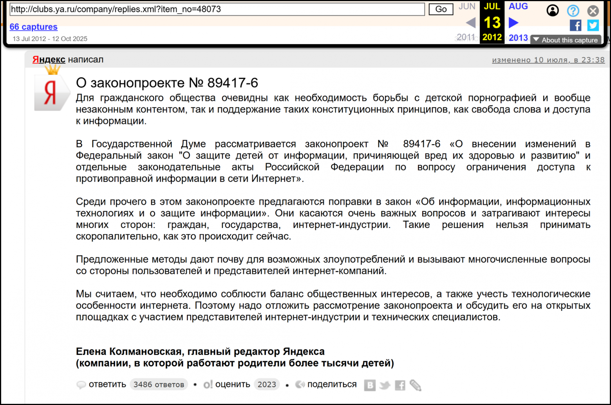Image resolution: width=611 pixels, height=405 pixels.
Task: Click ответить to reply to post
Action: click(107, 384)
